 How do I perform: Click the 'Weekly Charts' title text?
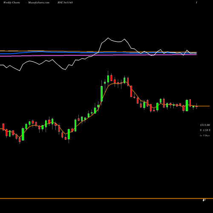12,3
